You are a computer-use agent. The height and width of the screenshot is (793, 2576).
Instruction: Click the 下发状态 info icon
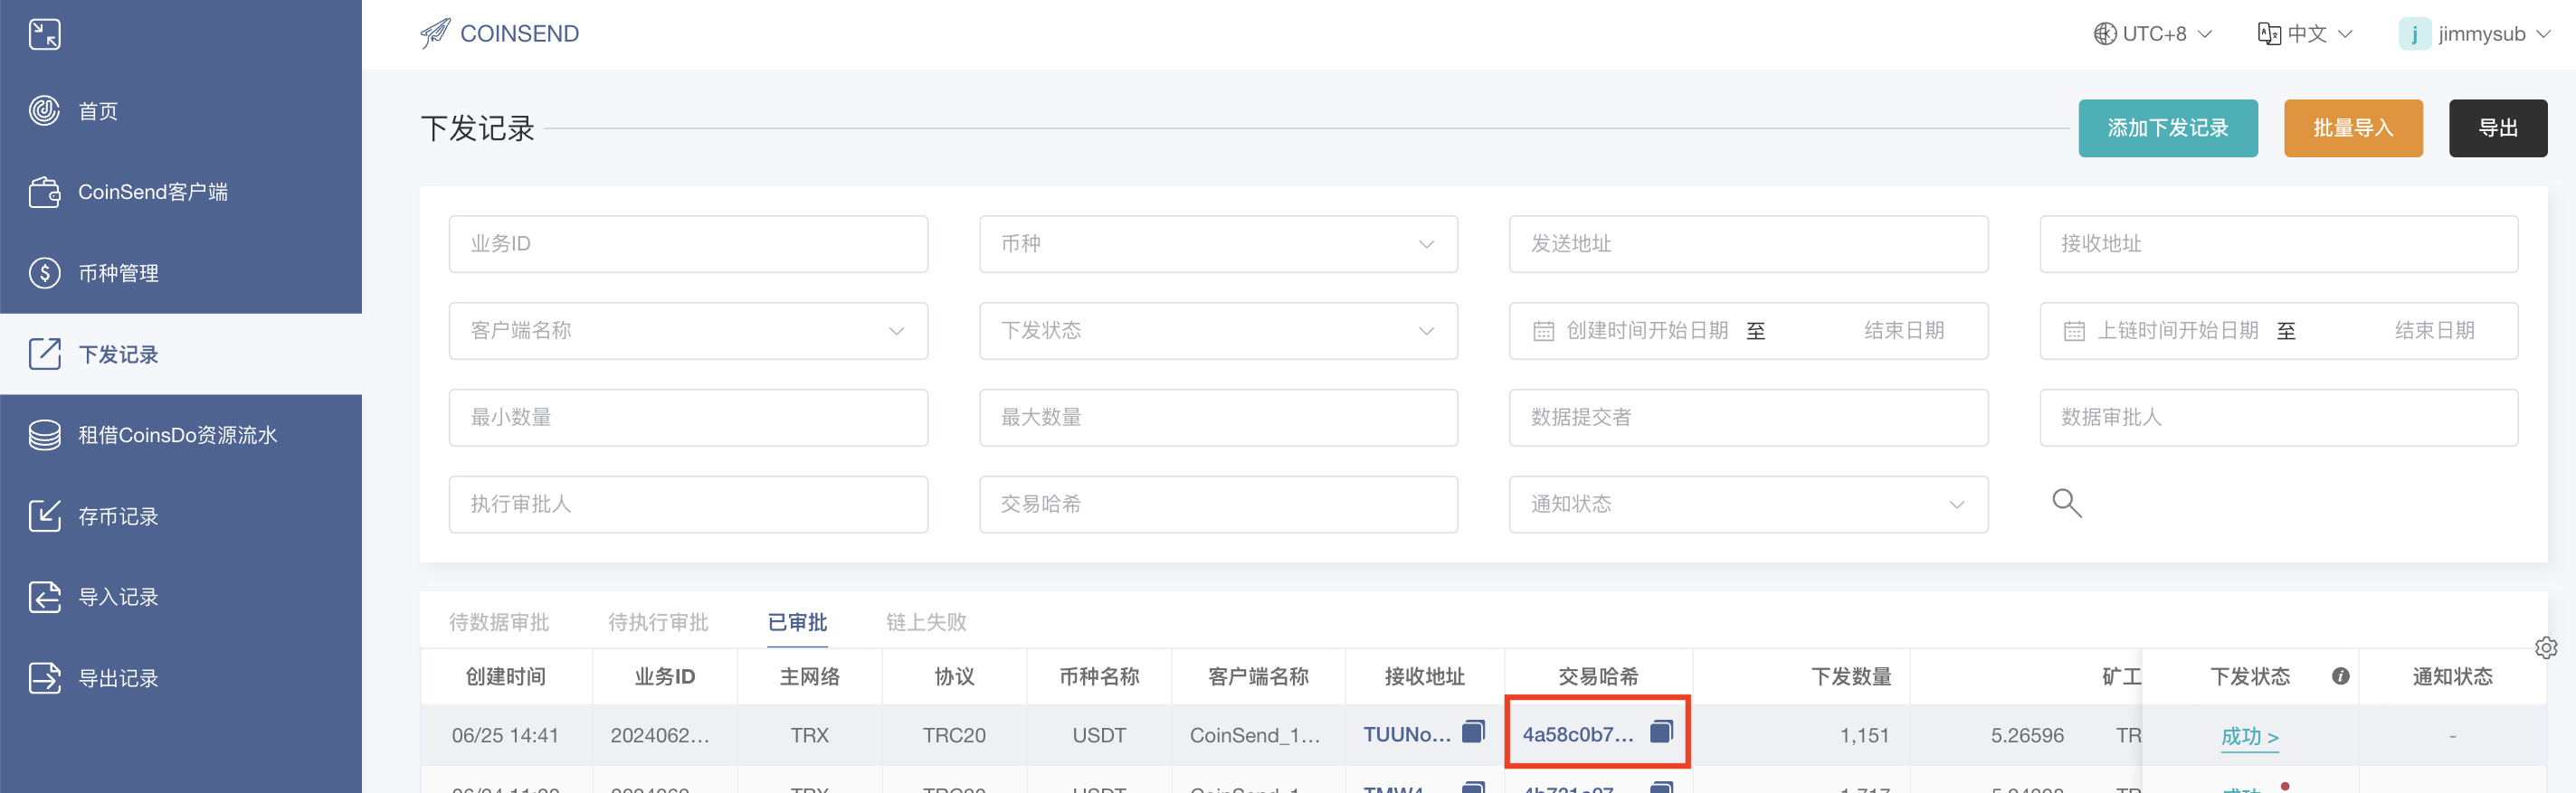point(2340,676)
